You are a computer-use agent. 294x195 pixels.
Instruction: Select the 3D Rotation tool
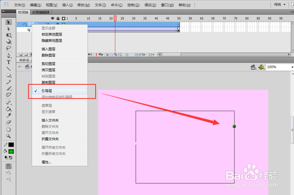tap(9, 42)
